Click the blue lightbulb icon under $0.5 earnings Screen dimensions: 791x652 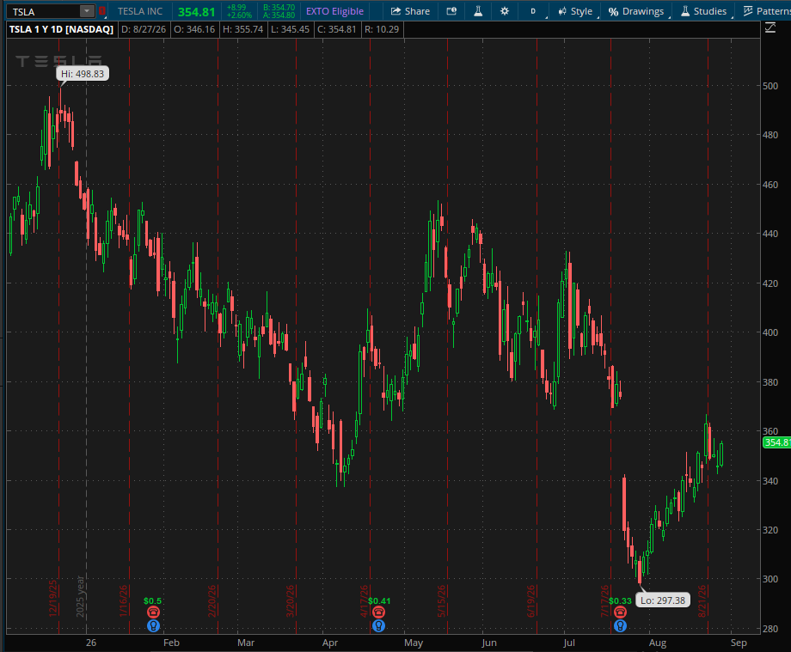click(153, 625)
